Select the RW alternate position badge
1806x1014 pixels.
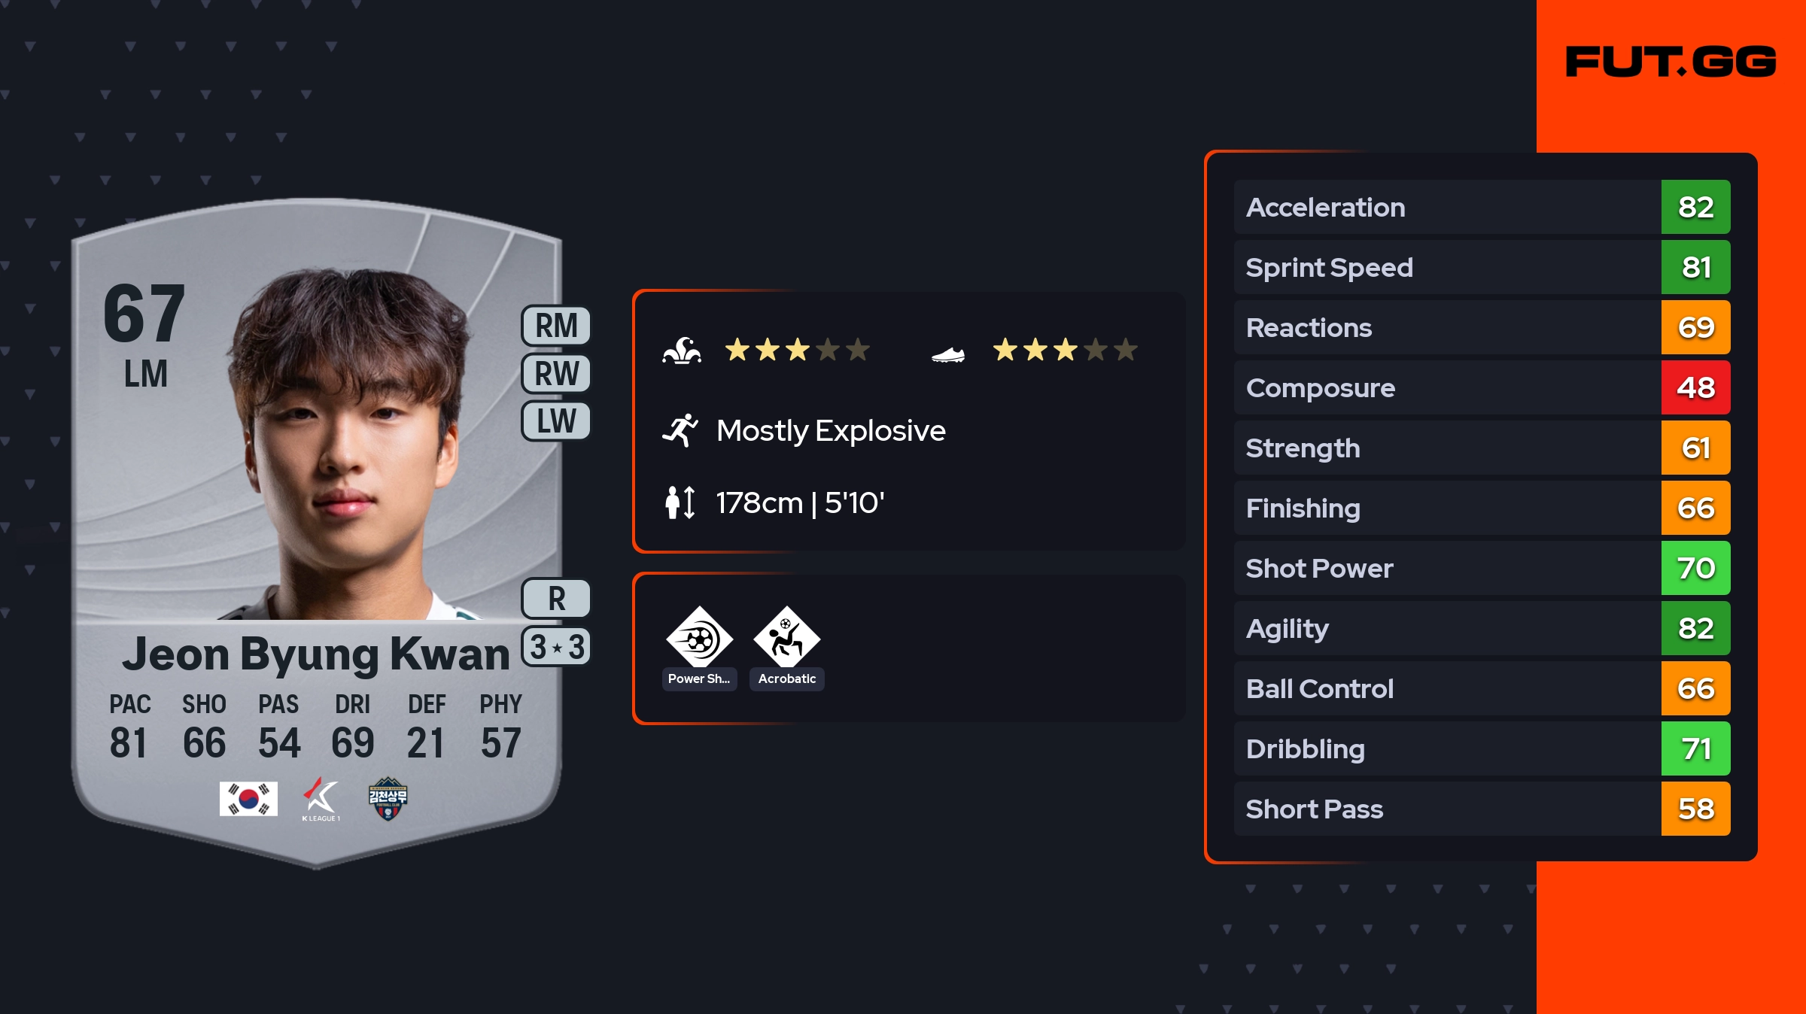pyautogui.click(x=556, y=373)
